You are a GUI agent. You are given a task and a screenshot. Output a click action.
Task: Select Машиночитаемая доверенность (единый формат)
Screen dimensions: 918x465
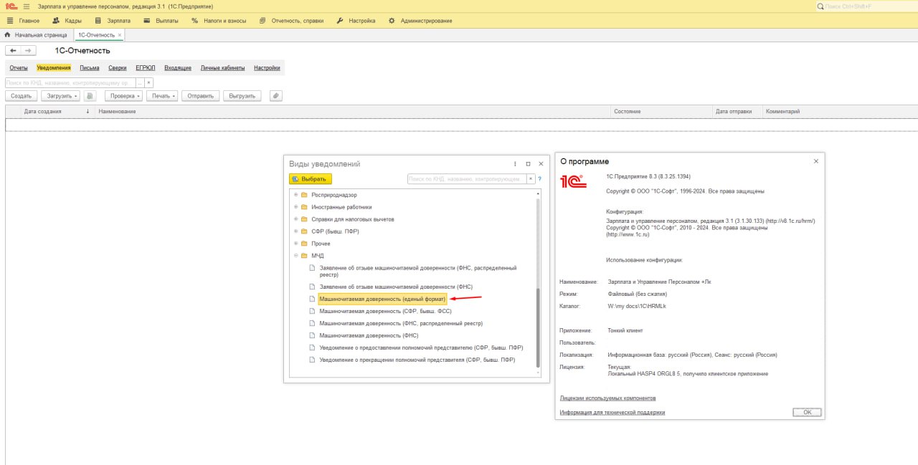[382, 299]
